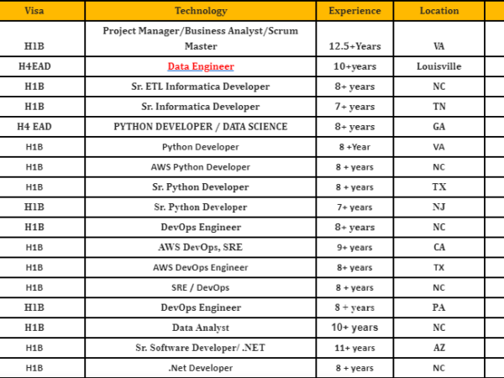Select the AZ location cell
Screen dimensions: 504x378
(438, 348)
